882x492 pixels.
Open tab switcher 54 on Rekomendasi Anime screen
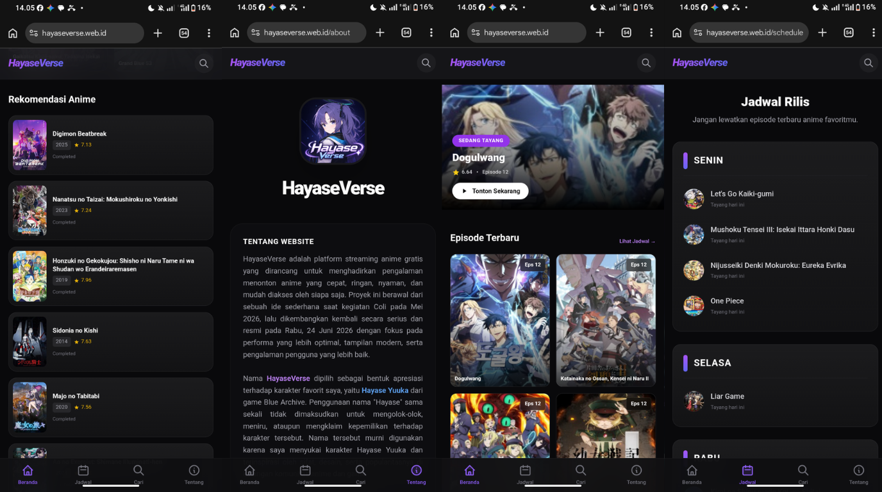tap(184, 33)
